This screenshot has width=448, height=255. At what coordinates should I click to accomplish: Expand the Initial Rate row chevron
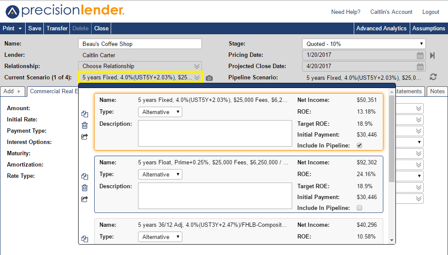pyautogui.click(x=418, y=120)
